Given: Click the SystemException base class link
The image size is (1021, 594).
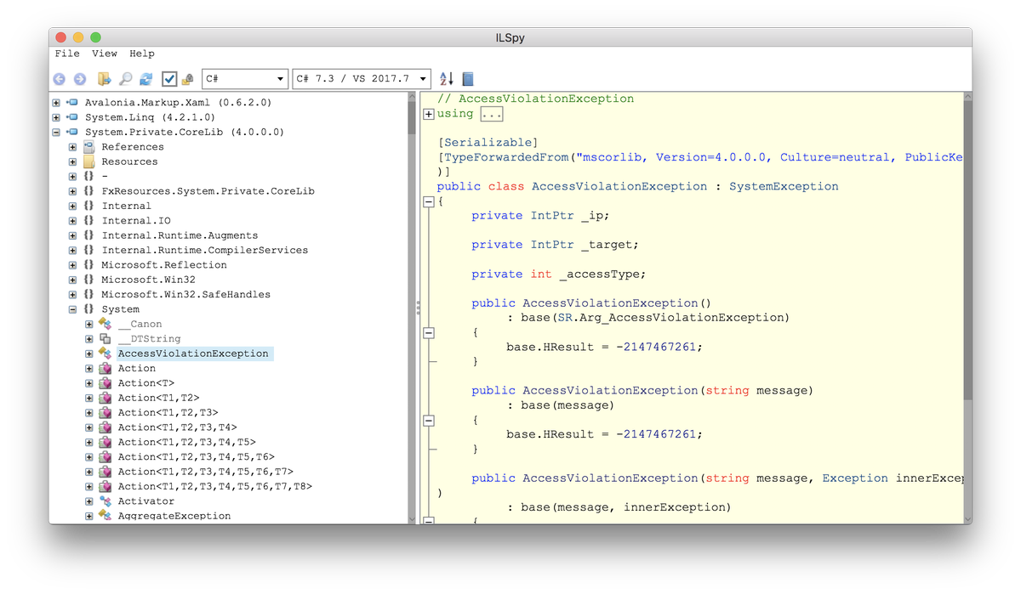Looking at the screenshot, I should pyautogui.click(x=784, y=187).
